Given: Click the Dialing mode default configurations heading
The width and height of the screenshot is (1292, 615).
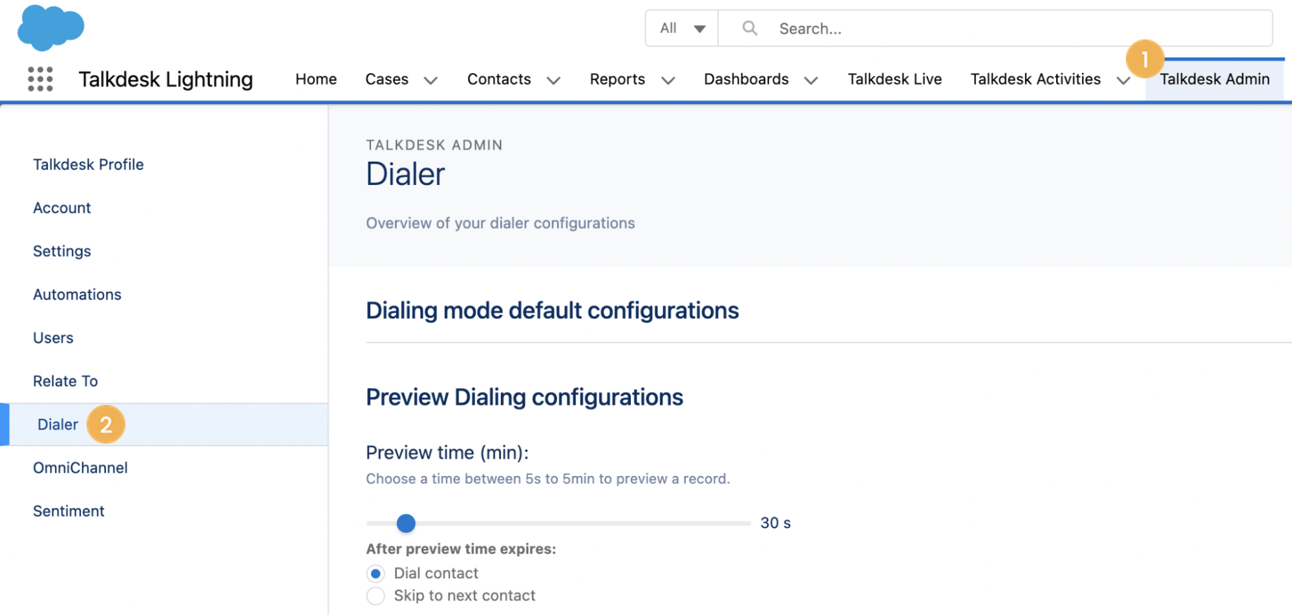Looking at the screenshot, I should click(552, 310).
